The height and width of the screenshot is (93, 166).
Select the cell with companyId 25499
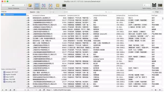pyautogui.click(x=63, y=75)
